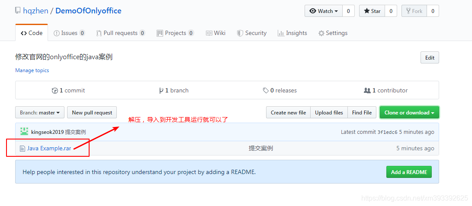Open the Watch dropdown button
Image resolution: width=472 pixels, height=206 pixels.
(323, 11)
